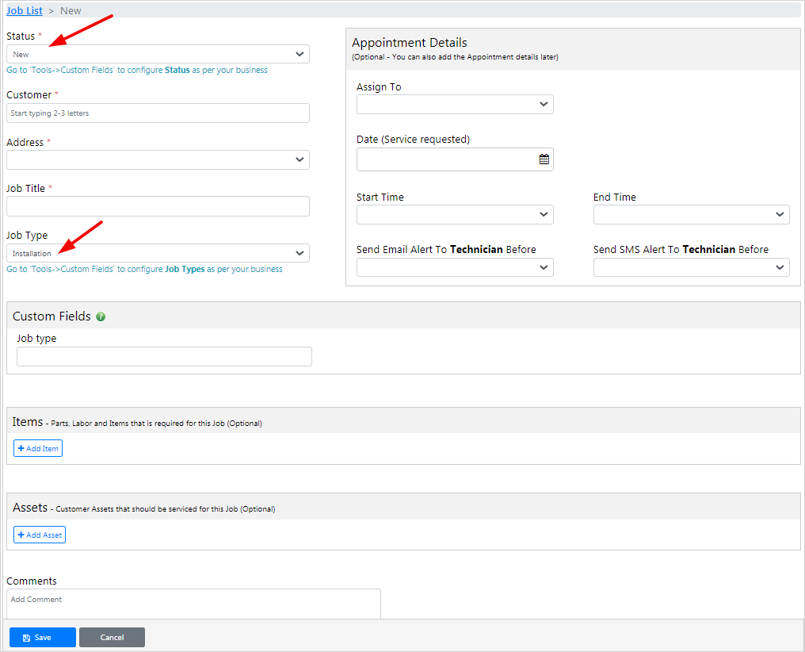Click the Add Item button

tap(38, 448)
